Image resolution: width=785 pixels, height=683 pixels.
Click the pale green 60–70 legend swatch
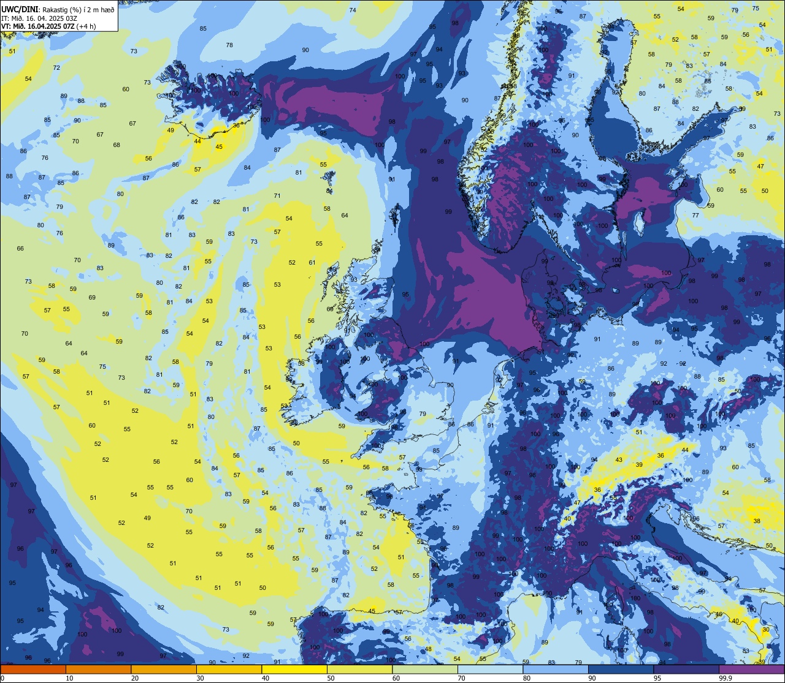click(425, 669)
